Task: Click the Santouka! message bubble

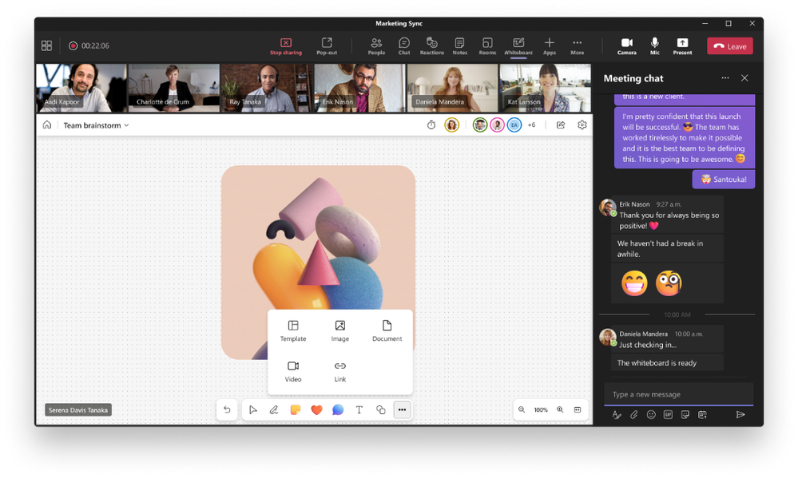Action: 724,179
